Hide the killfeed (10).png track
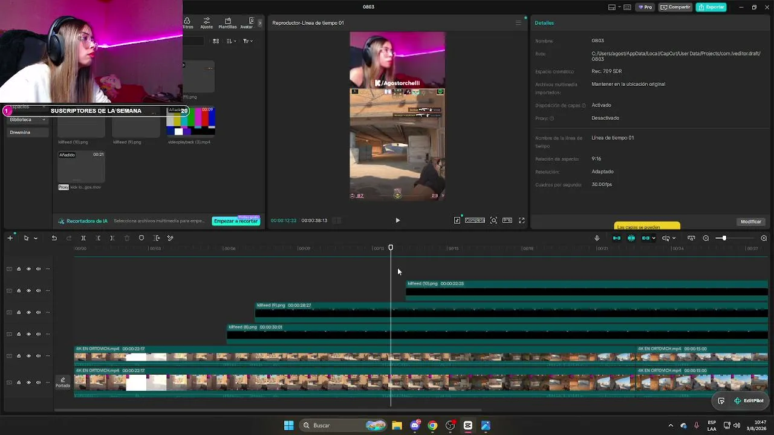 coord(28,291)
